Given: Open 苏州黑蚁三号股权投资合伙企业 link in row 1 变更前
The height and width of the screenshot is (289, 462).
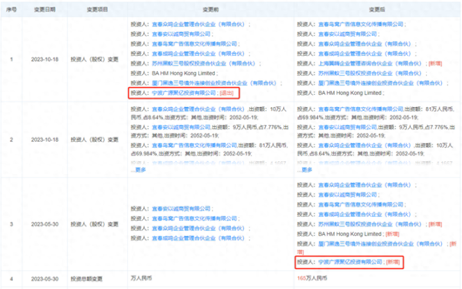Looking at the screenshot, I should pos(204,64).
